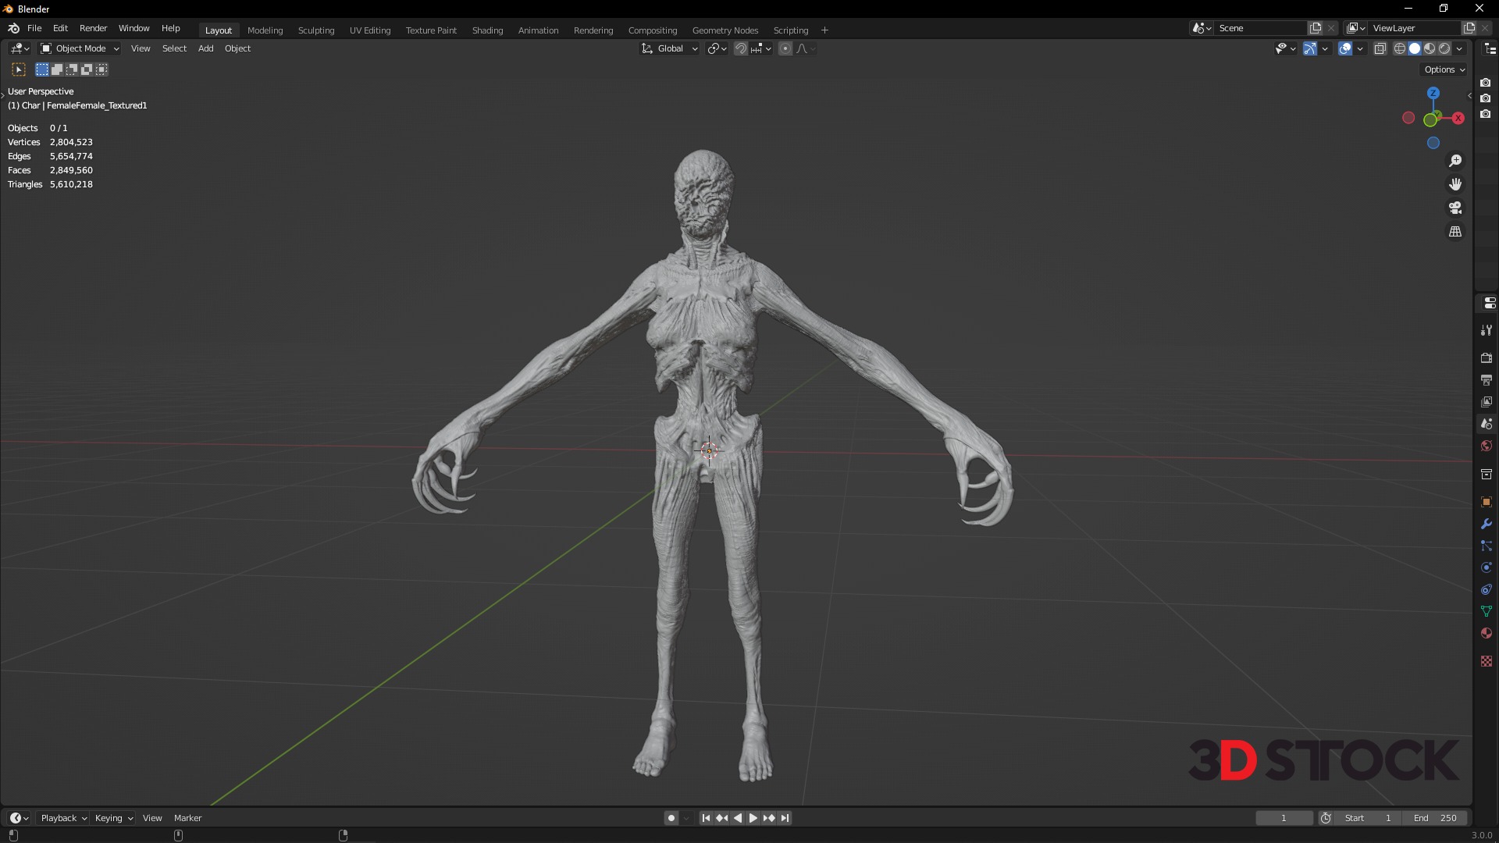
Task: Expand the Options dropdown
Action: [x=1444, y=69]
